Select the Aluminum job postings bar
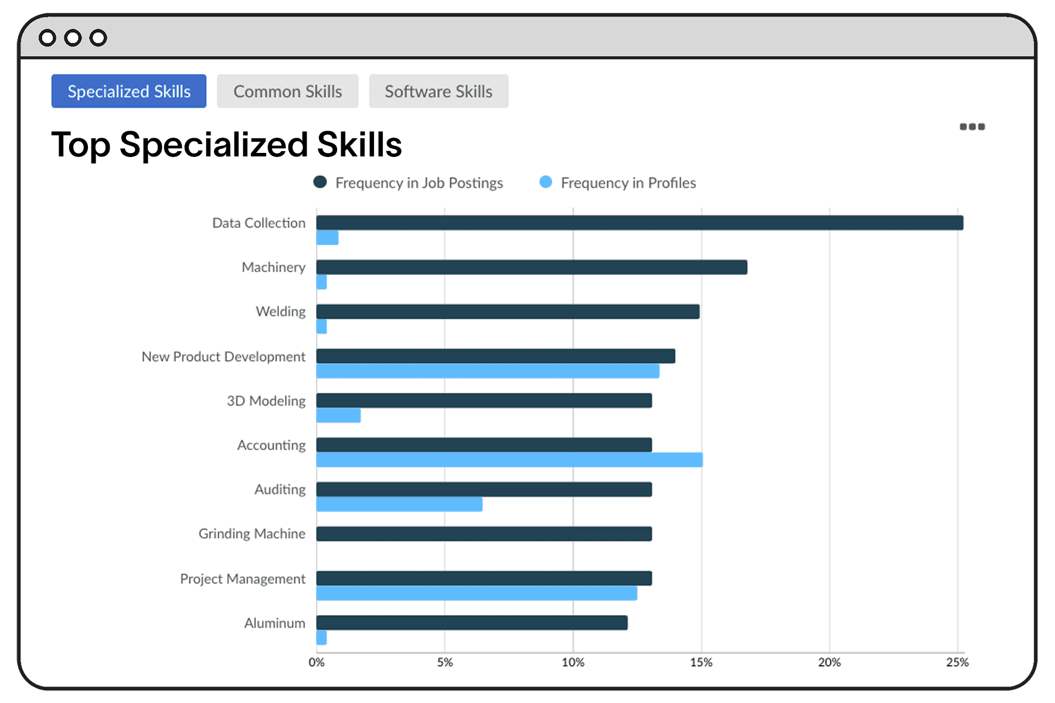This screenshot has width=1055, height=703. click(x=472, y=623)
